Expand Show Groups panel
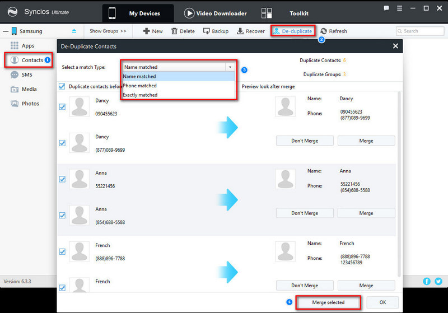448x313 pixels. click(x=108, y=31)
